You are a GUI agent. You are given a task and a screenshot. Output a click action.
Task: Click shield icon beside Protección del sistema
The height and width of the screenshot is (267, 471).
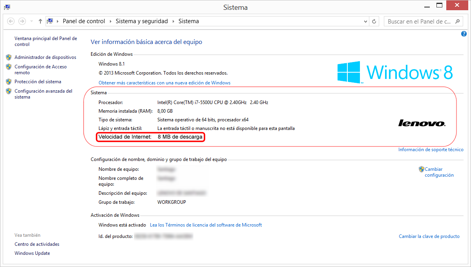(x=9, y=82)
